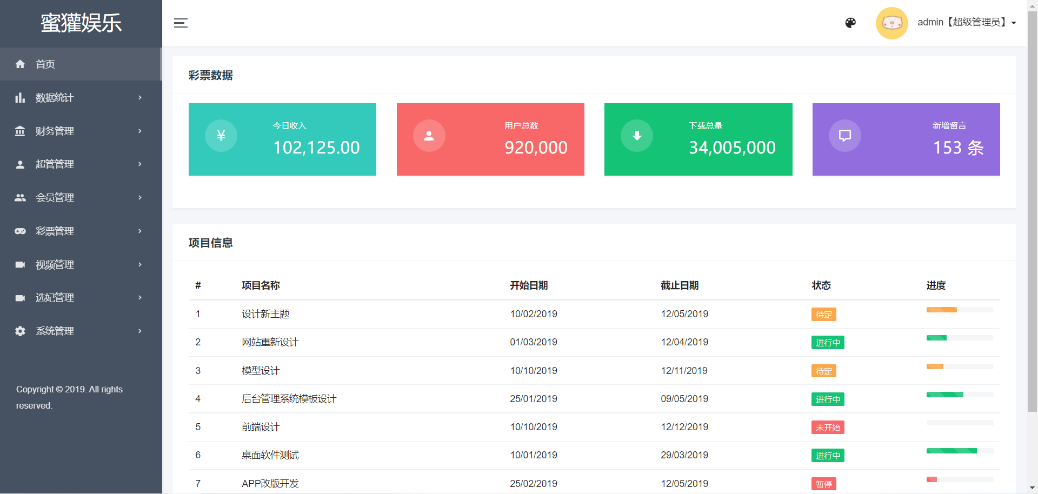Click the bar chart icon beside 数据统计
This screenshot has height=494, width=1038.
pos(20,98)
